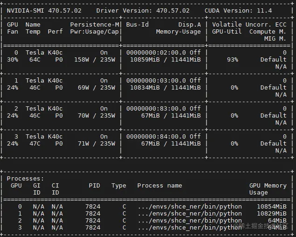Select the python process name for GPU 0

pyautogui.click(x=190, y=207)
